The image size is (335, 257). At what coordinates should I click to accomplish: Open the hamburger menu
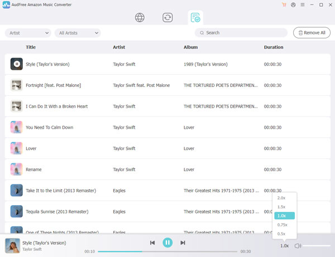(303, 4)
